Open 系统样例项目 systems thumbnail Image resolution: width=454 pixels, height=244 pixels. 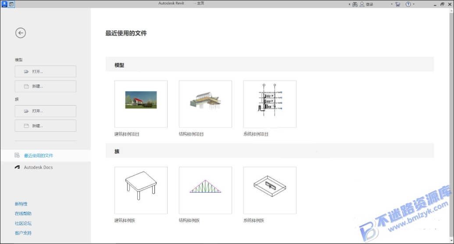tap(270, 104)
